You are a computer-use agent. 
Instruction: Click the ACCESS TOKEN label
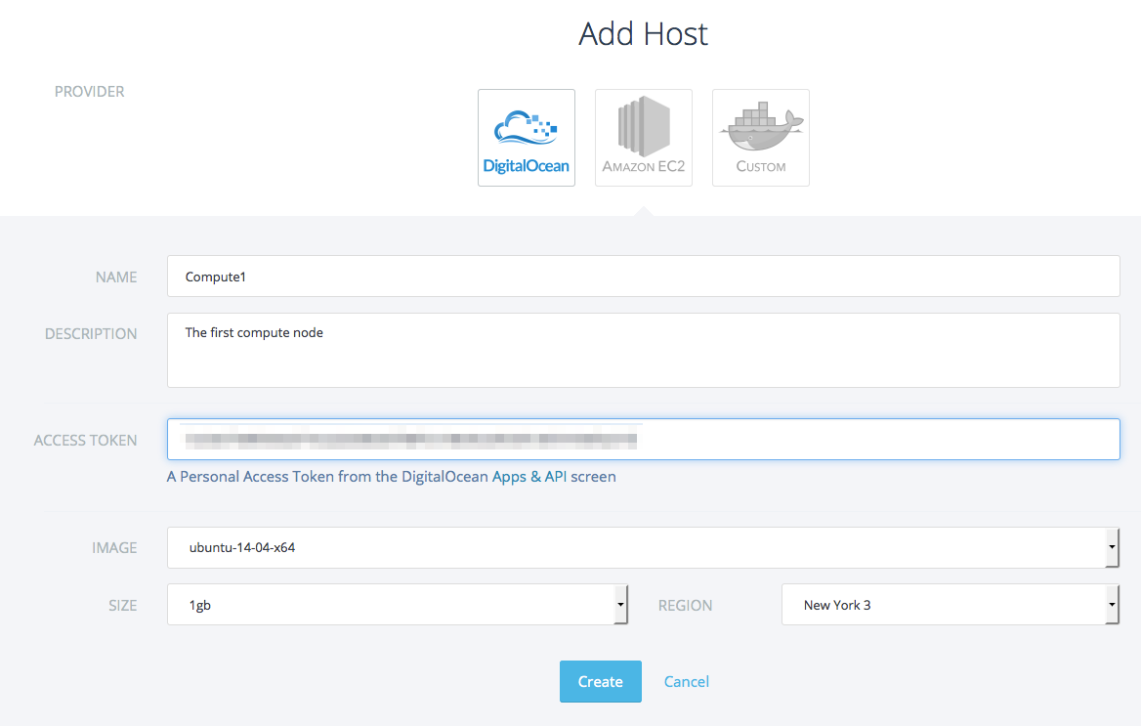85,441
